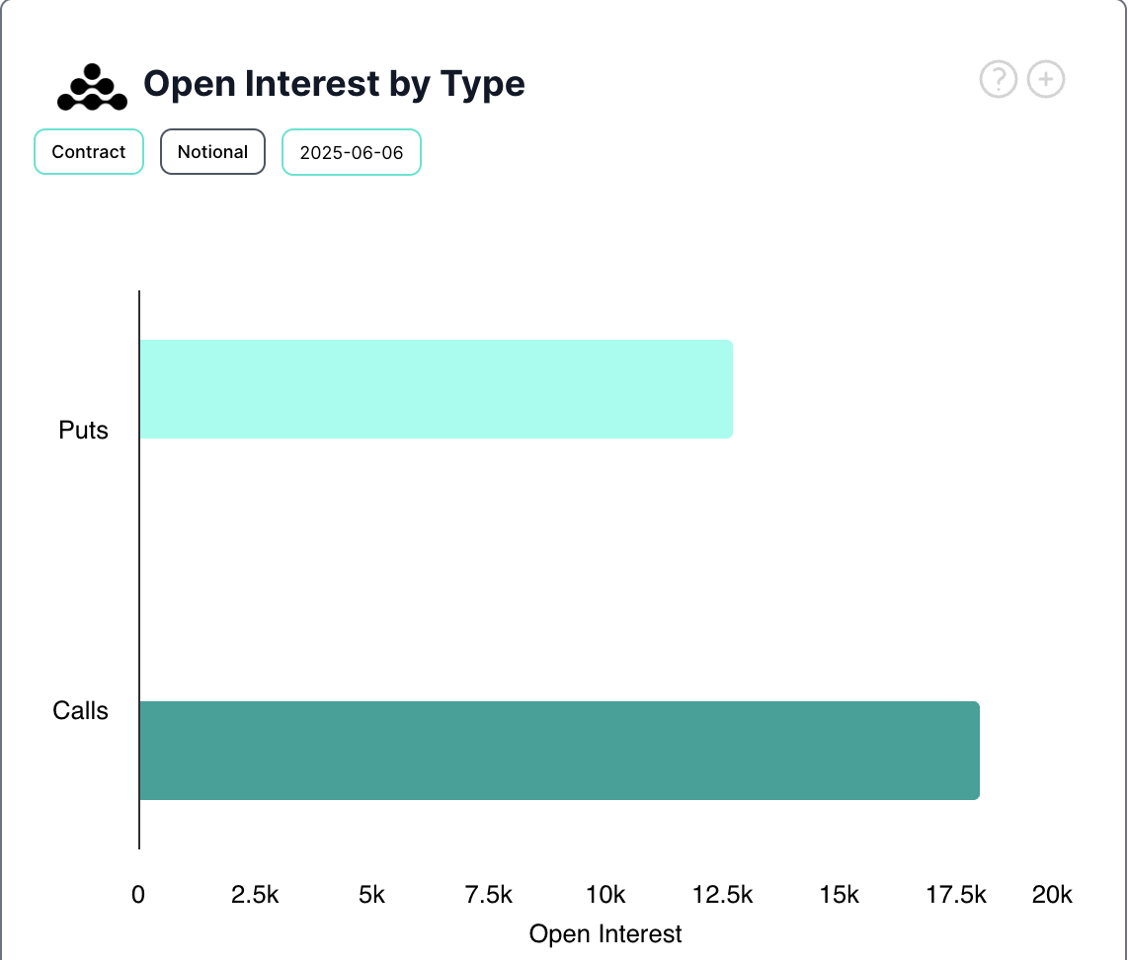The height and width of the screenshot is (964, 1128).
Task: Click the 7.5k axis tick label
Action: pos(488,895)
